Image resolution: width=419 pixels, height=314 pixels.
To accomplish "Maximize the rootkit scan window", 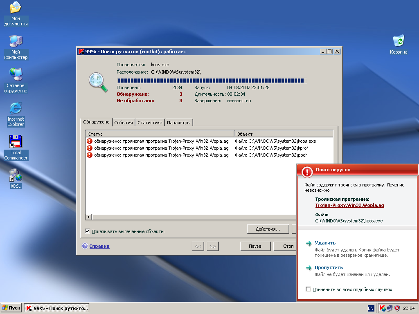I will 330,52.
